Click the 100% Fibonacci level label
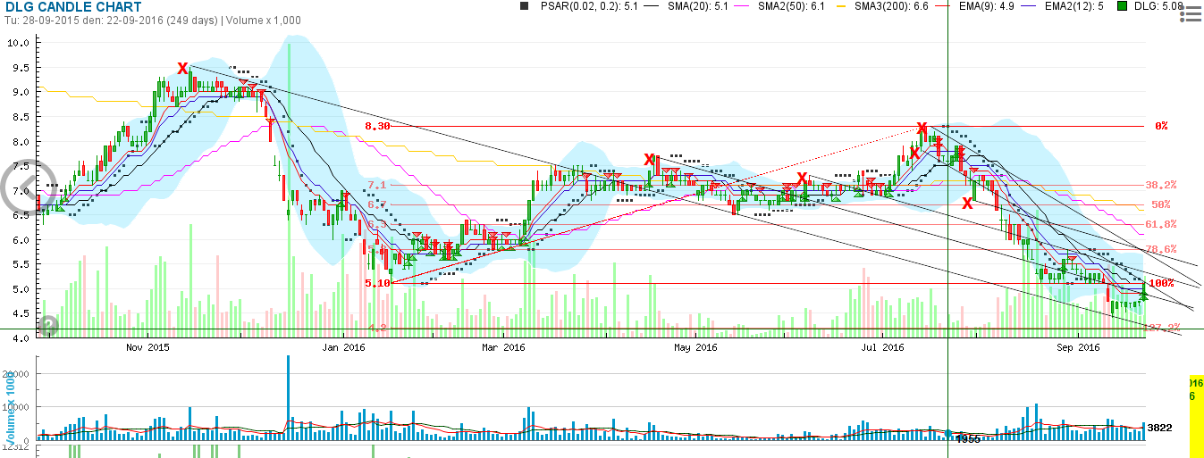Image resolution: width=1204 pixels, height=458 pixels. pos(1161,283)
